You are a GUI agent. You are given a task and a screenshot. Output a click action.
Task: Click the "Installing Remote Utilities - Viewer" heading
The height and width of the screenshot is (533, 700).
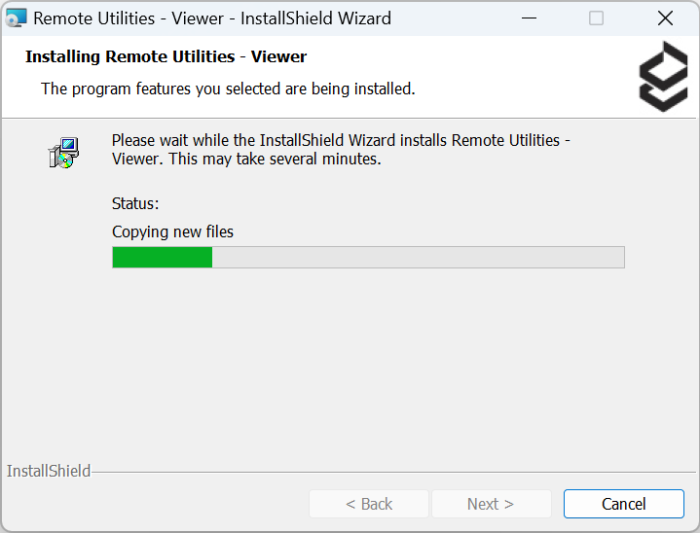click(x=166, y=56)
